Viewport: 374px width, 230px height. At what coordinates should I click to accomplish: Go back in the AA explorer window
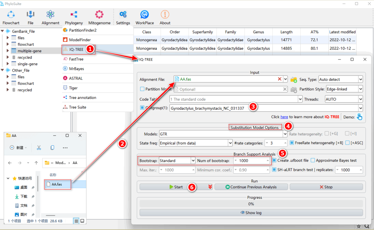tap(10, 163)
